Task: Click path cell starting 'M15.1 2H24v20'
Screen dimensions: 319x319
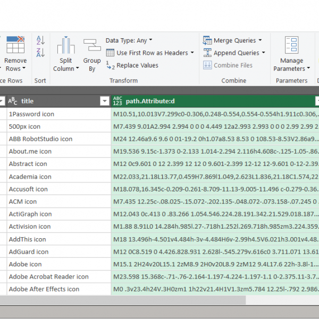Action: [x=215, y=264]
